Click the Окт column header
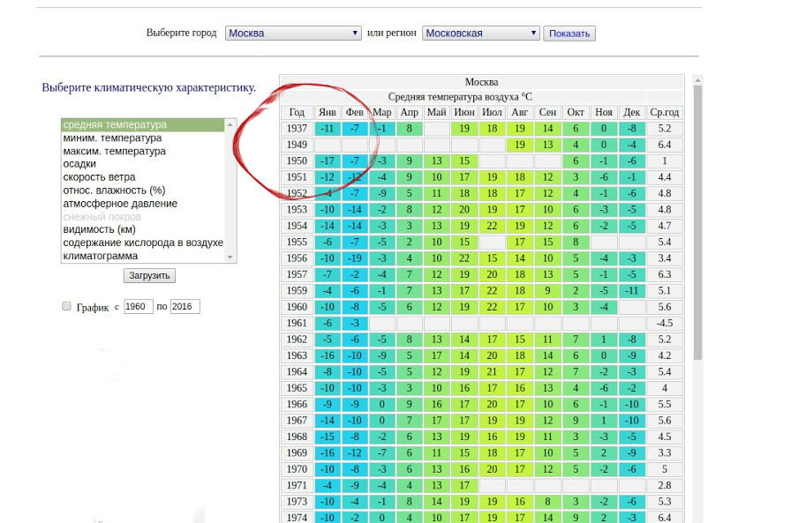 pyautogui.click(x=576, y=112)
